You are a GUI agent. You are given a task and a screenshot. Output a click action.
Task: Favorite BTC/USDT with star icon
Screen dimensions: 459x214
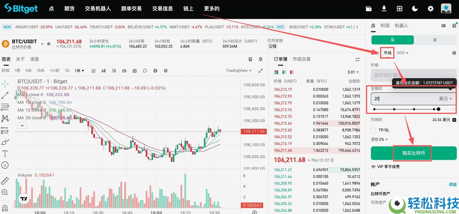click(x=49, y=44)
